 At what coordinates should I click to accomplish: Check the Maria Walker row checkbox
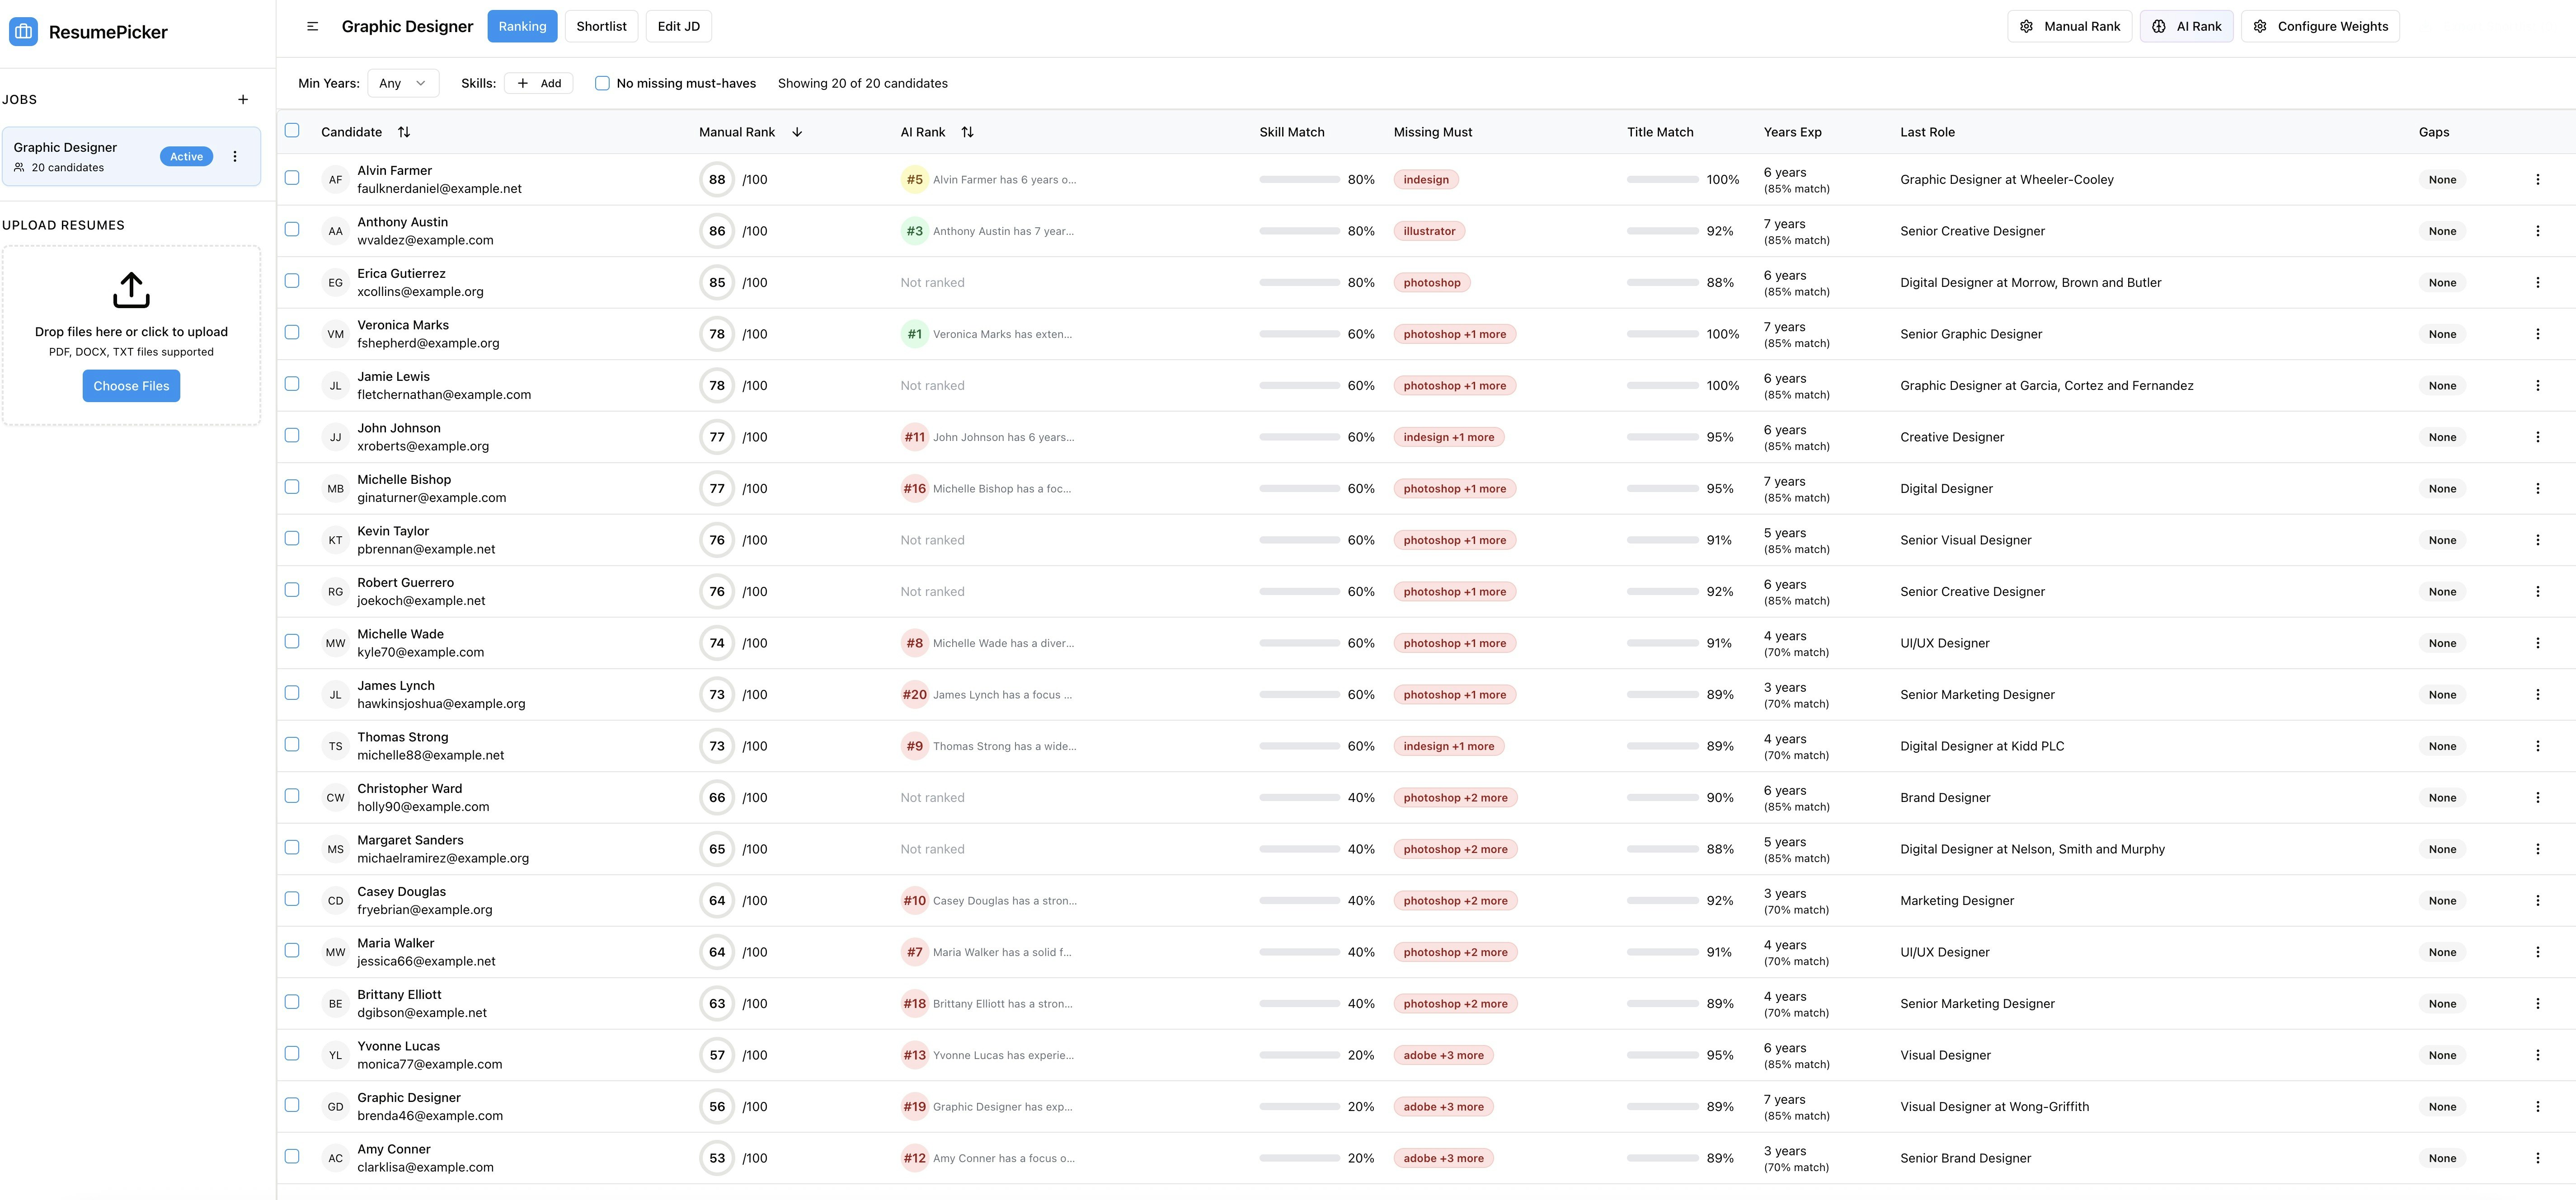click(x=292, y=950)
